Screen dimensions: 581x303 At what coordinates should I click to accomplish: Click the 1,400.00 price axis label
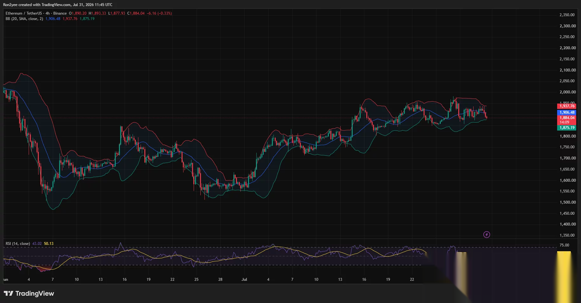pos(568,224)
